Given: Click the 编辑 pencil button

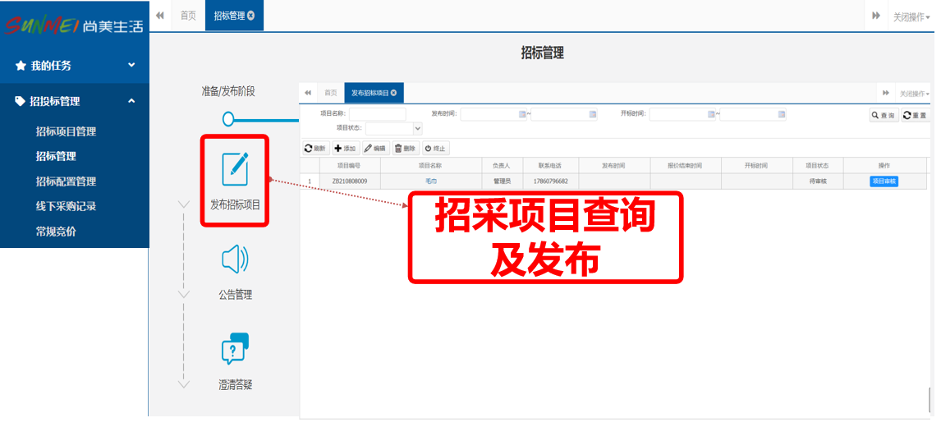Looking at the screenshot, I should click(375, 149).
